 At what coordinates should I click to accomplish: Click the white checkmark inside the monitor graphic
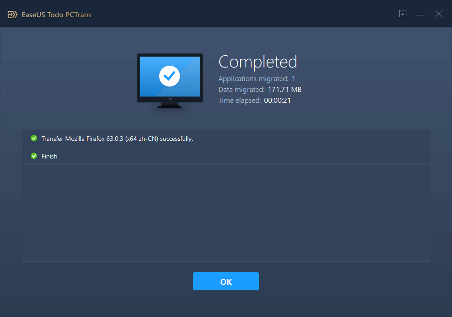point(169,76)
